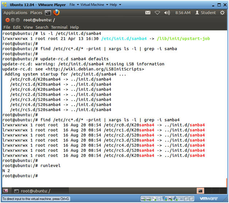Close the root@ubuntu terminal window
This screenshot has width=229, height=203.
point(7,20)
